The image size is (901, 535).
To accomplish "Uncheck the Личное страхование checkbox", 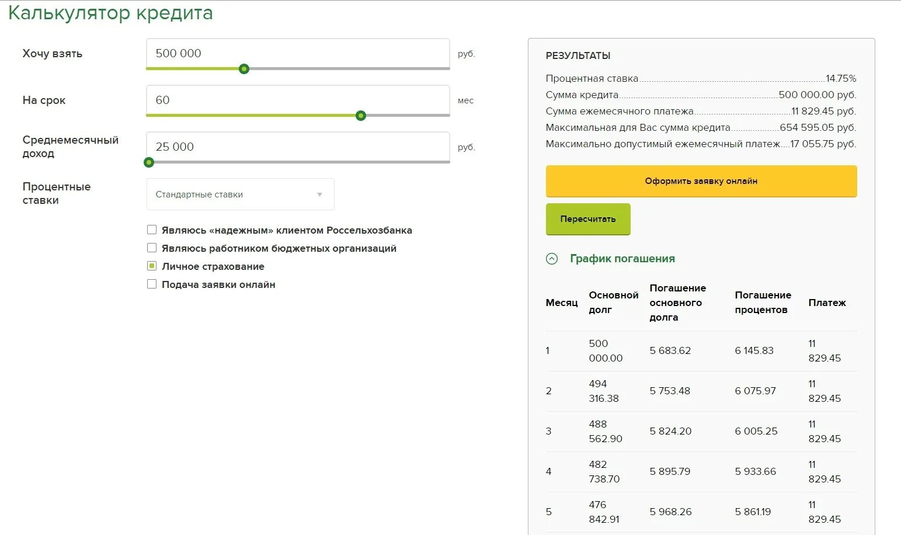I will 152,266.
